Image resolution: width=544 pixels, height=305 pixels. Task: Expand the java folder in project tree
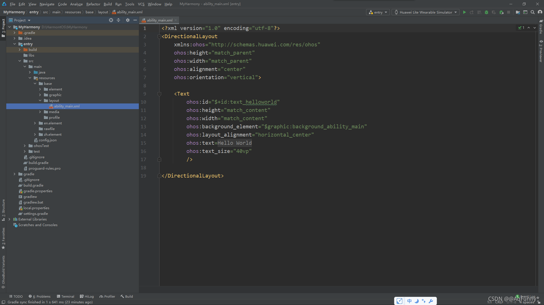pos(30,72)
